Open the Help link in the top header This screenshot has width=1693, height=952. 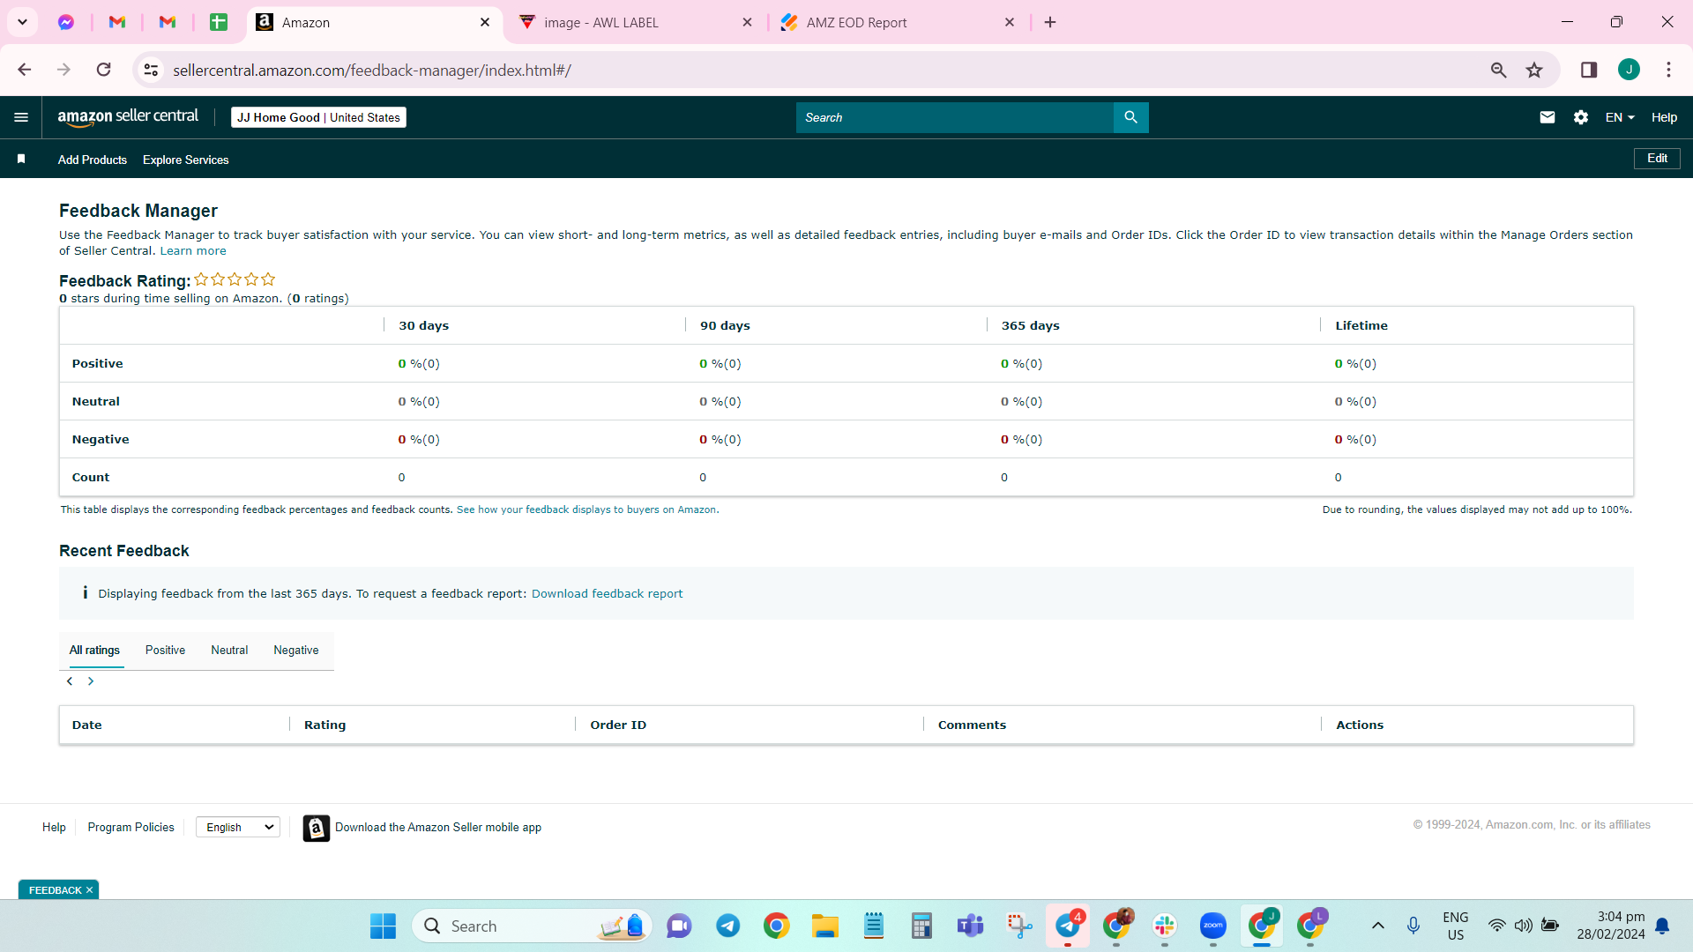(x=1664, y=117)
